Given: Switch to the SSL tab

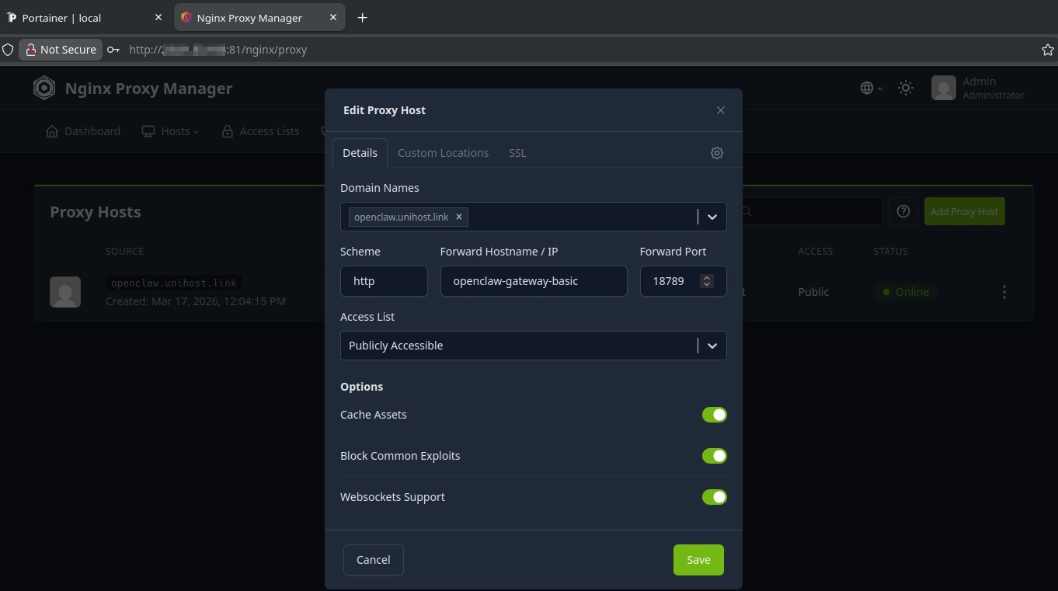Looking at the screenshot, I should [x=517, y=153].
